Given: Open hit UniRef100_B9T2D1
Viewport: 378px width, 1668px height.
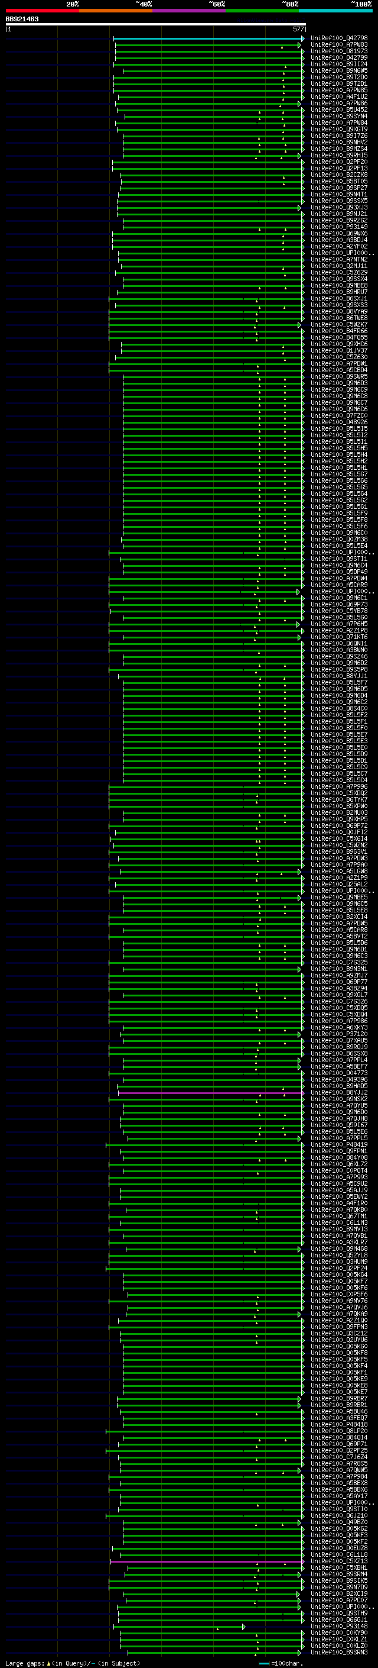Looking at the screenshot, I should click(339, 84).
